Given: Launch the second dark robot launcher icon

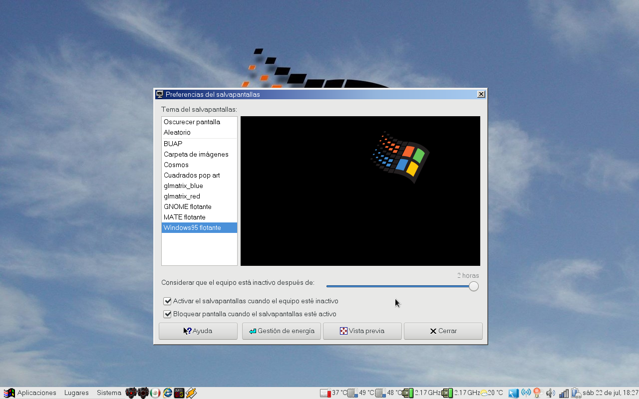Looking at the screenshot, I should point(143,393).
